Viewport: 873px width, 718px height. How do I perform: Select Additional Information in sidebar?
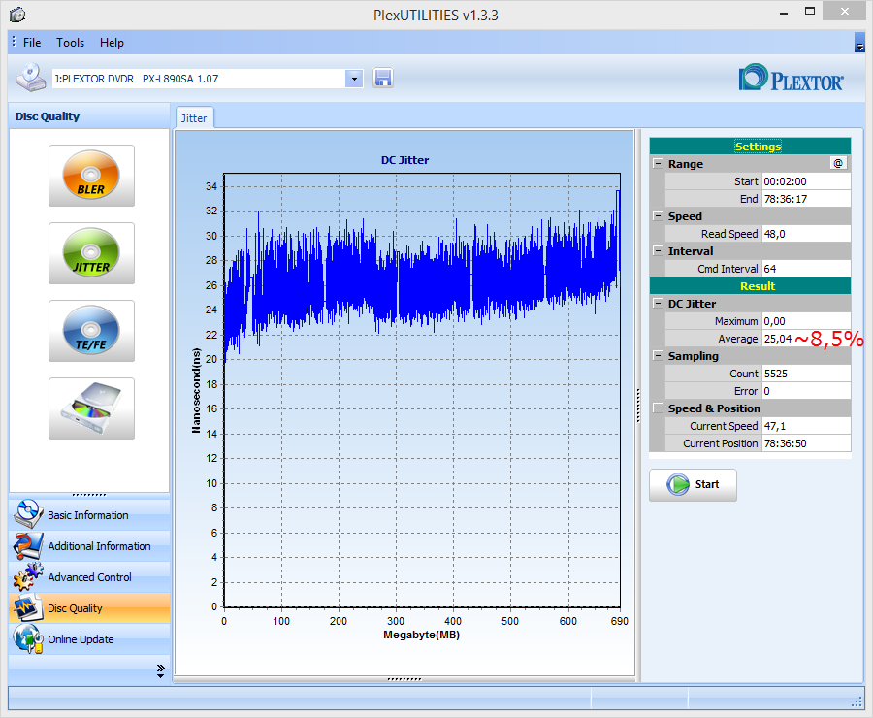coord(89,546)
